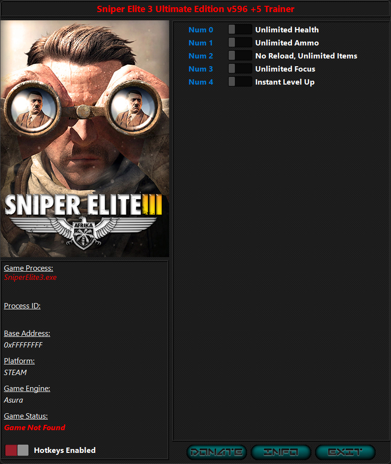391x464 pixels.
Task: Click the Sniper Elite III cover image
Action: pyautogui.click(x=85, y=139)
